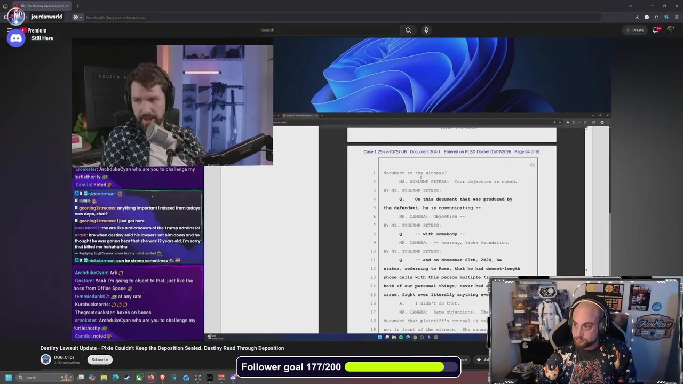Start voice search with microphone icon
This screenshot has height=384, width=683.
coord(426,30)
